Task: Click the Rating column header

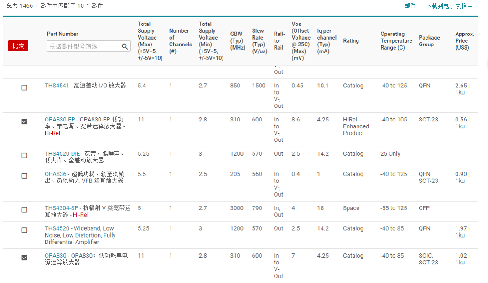Action: tap(351, 40)
